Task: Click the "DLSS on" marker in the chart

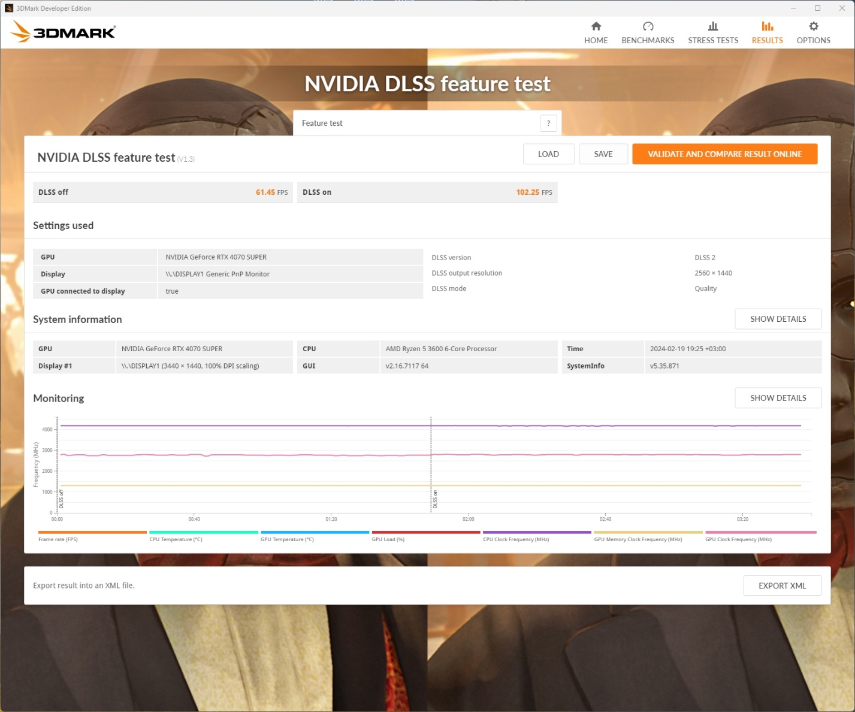Action: [x=435, y=499]
